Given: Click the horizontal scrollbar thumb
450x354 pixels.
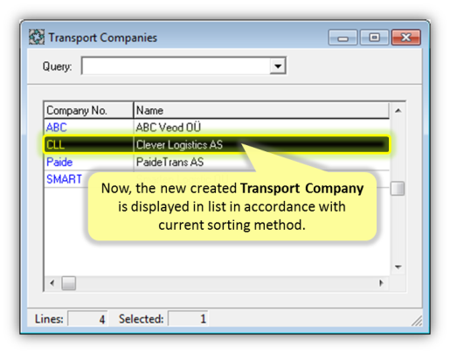Looking at the screenshot, I should [x=69, y=283].
